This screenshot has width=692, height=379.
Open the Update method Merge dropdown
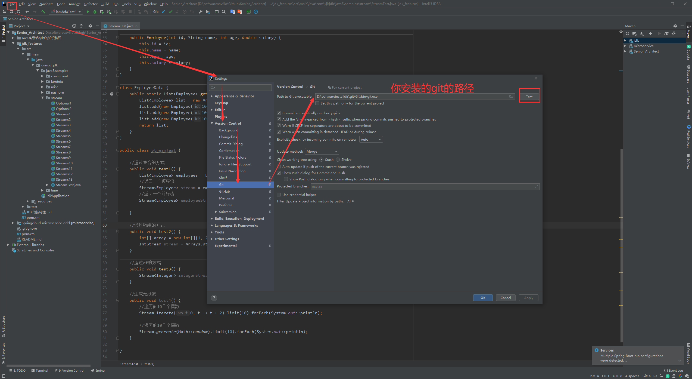(x=322, y=151)
